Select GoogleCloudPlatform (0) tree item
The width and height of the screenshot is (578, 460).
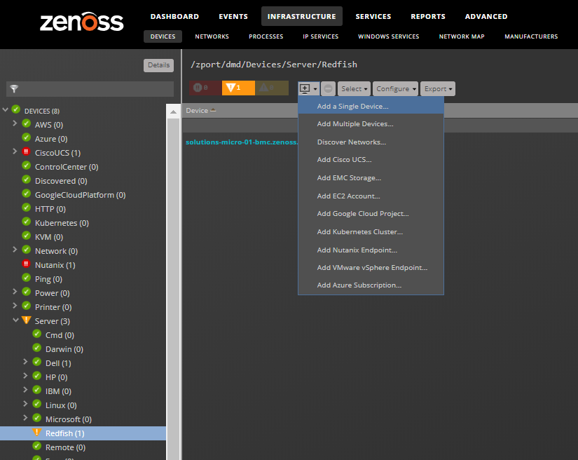pos(80,195)
